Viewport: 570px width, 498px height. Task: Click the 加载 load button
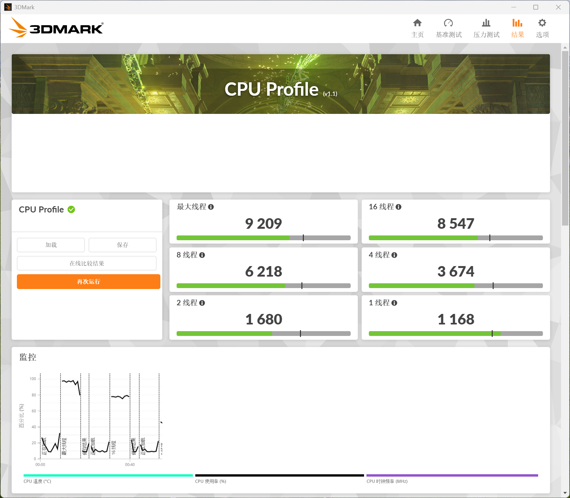click(51, 245)
